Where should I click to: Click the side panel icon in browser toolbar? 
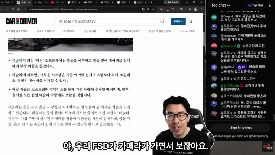pyautogui.click(x=181, y=9)
